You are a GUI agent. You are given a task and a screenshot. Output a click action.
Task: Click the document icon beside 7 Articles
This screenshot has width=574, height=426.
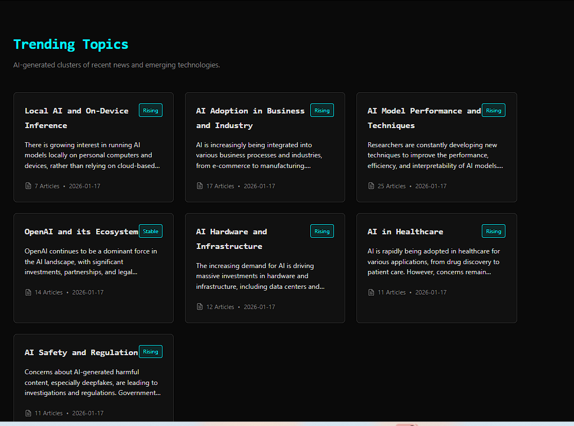[x=28, y=186]
